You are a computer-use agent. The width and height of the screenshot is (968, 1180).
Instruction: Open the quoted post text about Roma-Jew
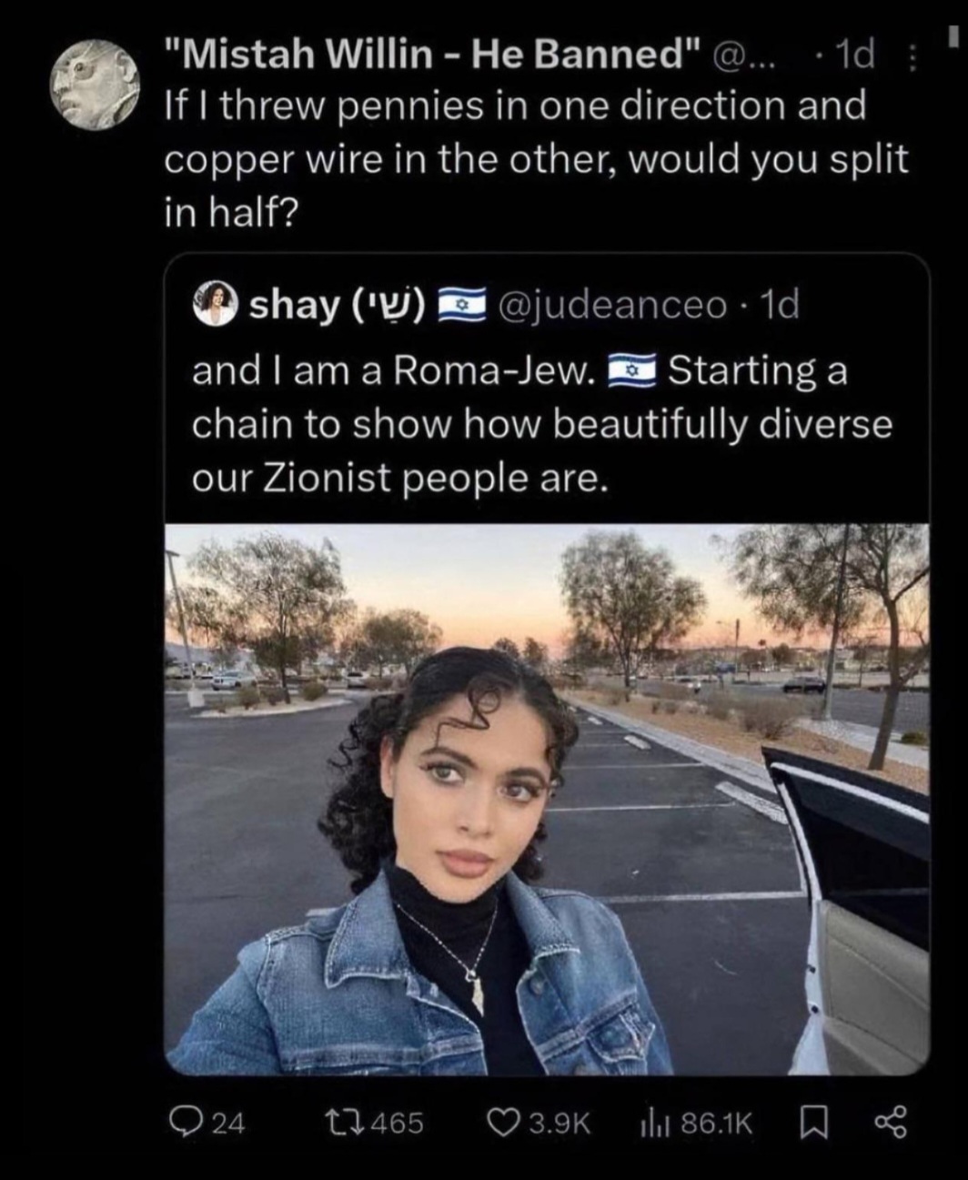click(542, 424)
